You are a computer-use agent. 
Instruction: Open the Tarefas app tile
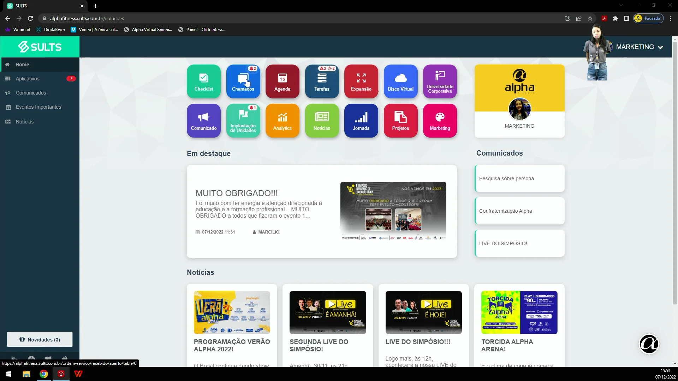(322, 81)
